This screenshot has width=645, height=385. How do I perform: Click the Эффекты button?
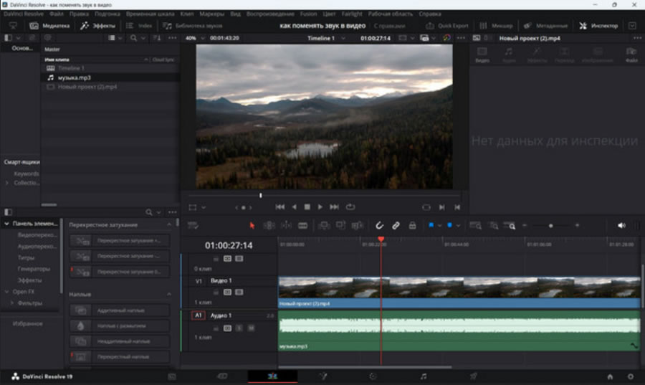[98, 26]
